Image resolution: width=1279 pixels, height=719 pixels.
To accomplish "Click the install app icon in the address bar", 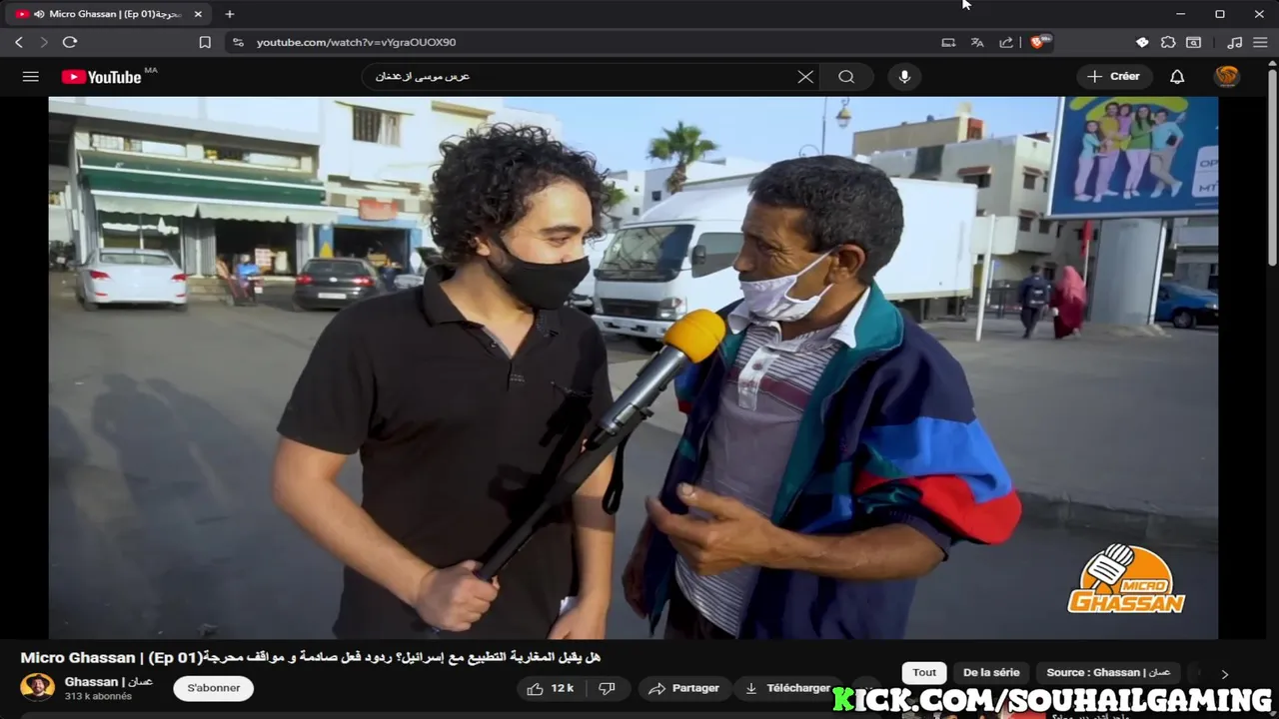I will [948, 42].
